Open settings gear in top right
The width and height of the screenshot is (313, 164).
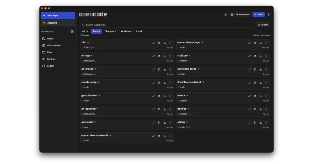point(269,15)
